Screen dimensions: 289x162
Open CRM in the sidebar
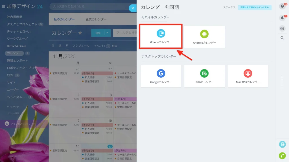pyautogui.click(x=10, y=75)
